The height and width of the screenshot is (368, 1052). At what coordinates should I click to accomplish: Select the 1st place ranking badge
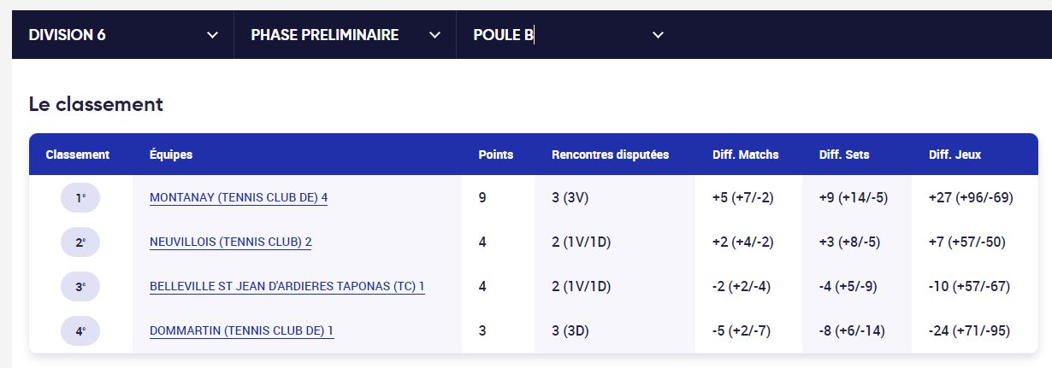[80, 198]
